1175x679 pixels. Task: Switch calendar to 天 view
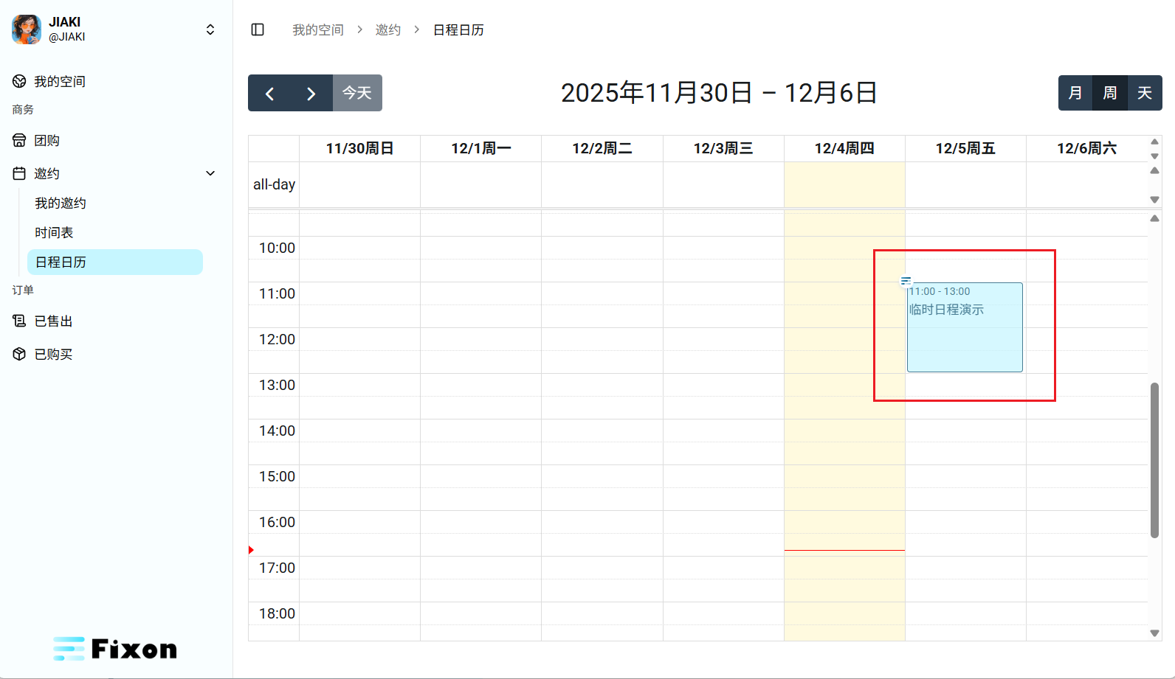click(1145, 93)
